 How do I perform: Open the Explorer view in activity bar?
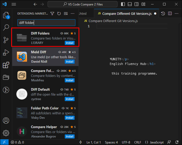click(6, 15)
